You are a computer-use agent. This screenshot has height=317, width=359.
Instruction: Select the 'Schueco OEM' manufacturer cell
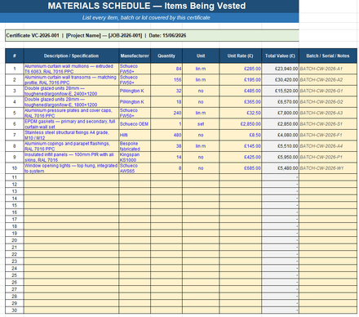pos(135,124)
